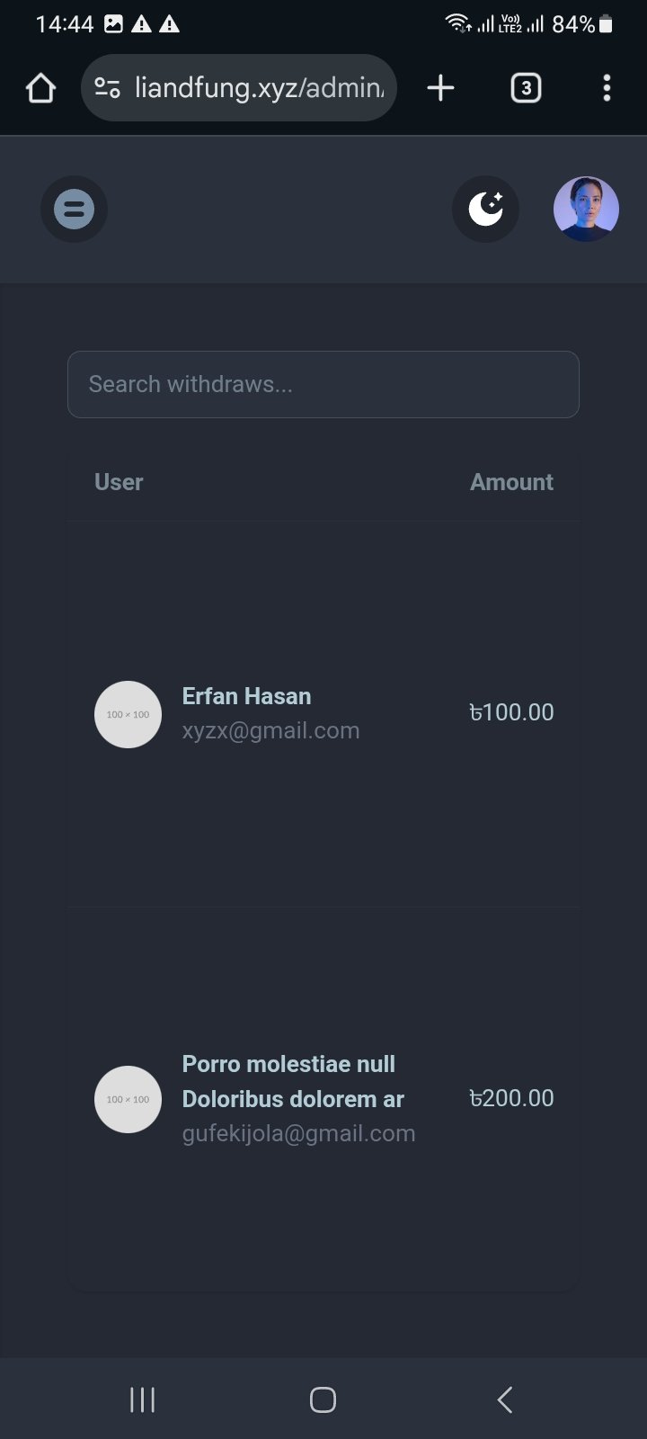647x1439 pixels.
Task: Select the ৳100.00 amount
Action: tap(511, 712)
